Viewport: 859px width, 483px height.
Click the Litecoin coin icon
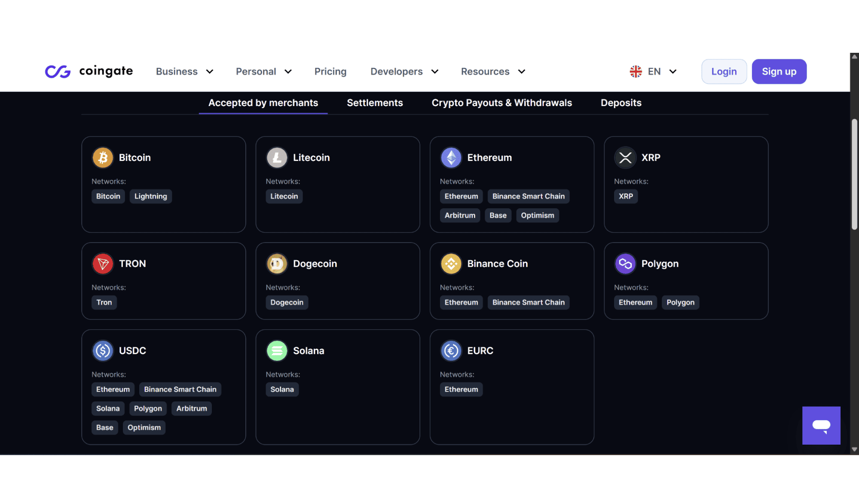(x=277, y=158)
